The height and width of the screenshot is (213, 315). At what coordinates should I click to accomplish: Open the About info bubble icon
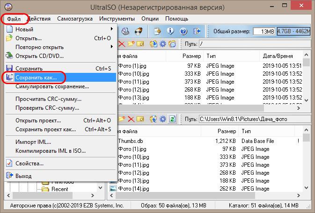pyautogui.click(x=170, y=31)
